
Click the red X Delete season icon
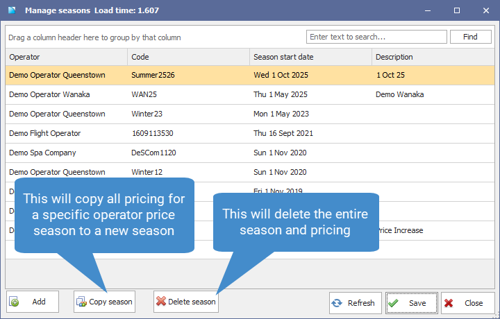click(161, 301)
